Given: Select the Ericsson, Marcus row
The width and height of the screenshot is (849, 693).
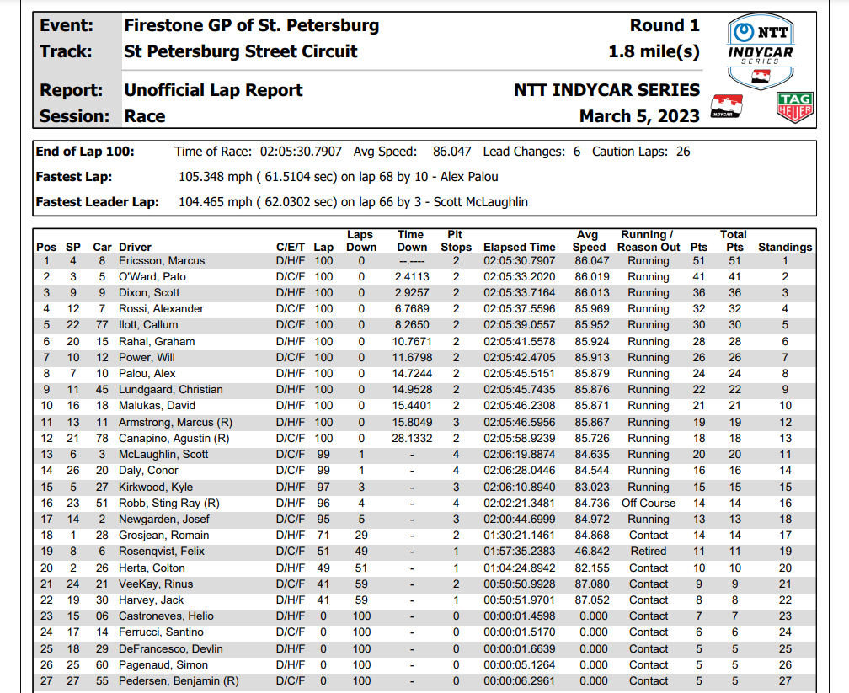Looking at the screenshot, I should click(424, 260).
